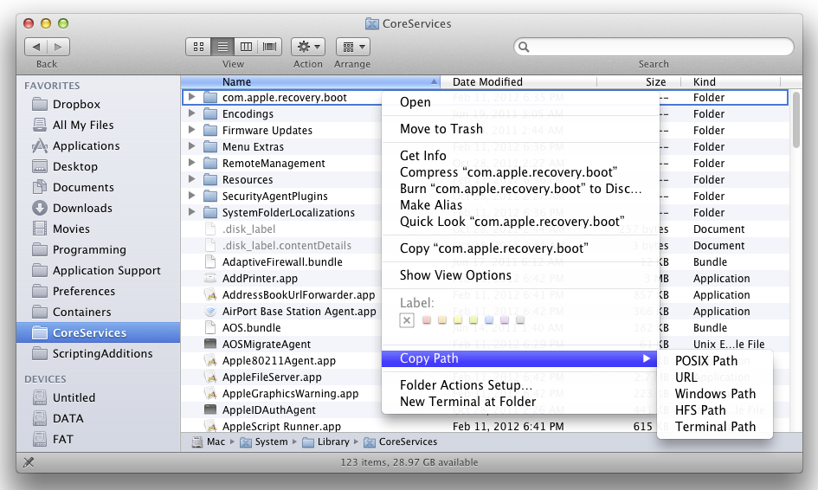The image size is (818, 490).
Task: Choose HFS Path from submenu
Action: click(715, 410)
